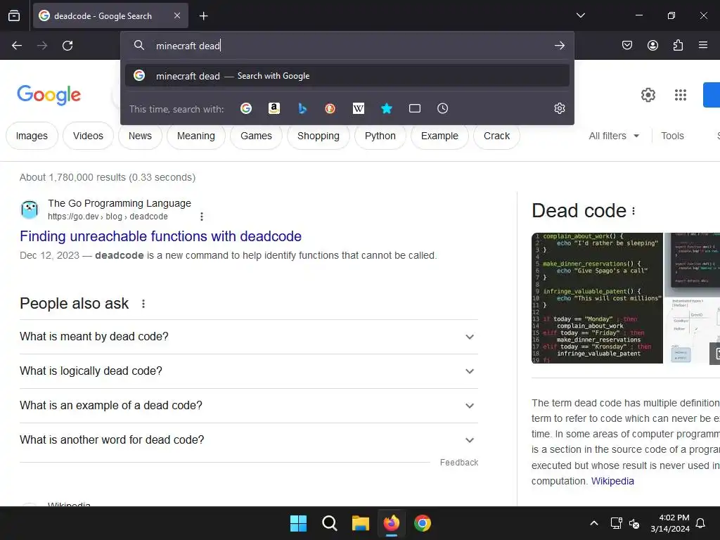
Task: Open Google quick settings gear
Action: 648,95
